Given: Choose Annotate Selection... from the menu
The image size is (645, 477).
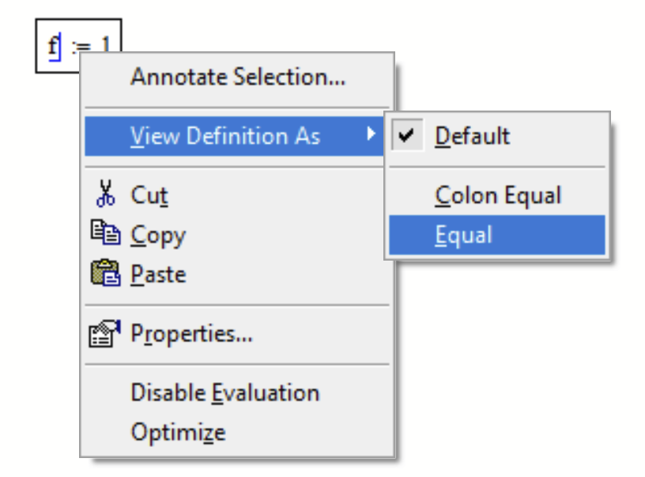Looking at the screenshot, I should tap(238, 77).
